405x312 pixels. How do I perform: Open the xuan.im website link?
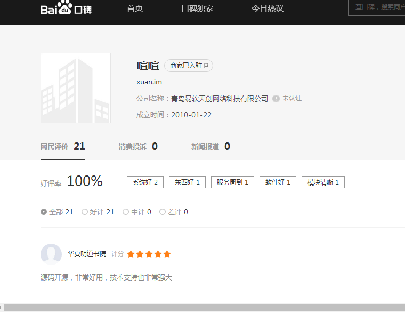pos(149,82)
